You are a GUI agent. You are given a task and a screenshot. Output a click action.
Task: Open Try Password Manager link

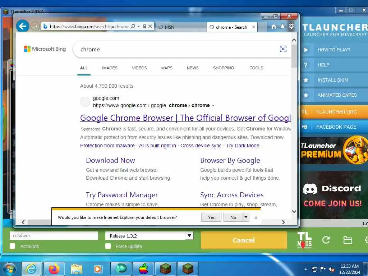(x=122, y=195)
